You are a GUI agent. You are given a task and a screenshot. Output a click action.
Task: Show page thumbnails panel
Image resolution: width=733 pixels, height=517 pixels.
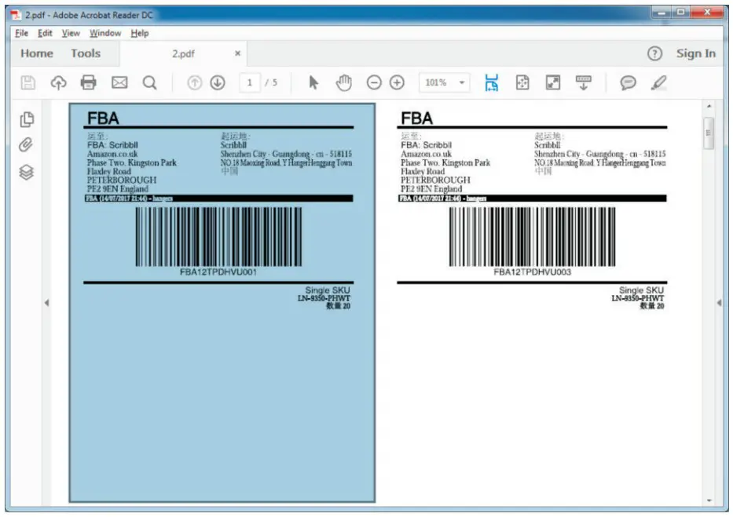click(27, 119)
